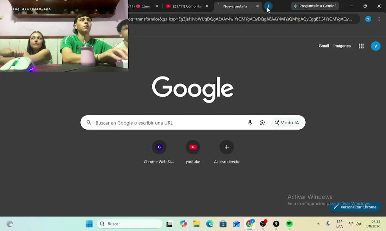Click the Chrome address bar URL
This screenshot has height=231, width=386.
(x=240, y=19)
